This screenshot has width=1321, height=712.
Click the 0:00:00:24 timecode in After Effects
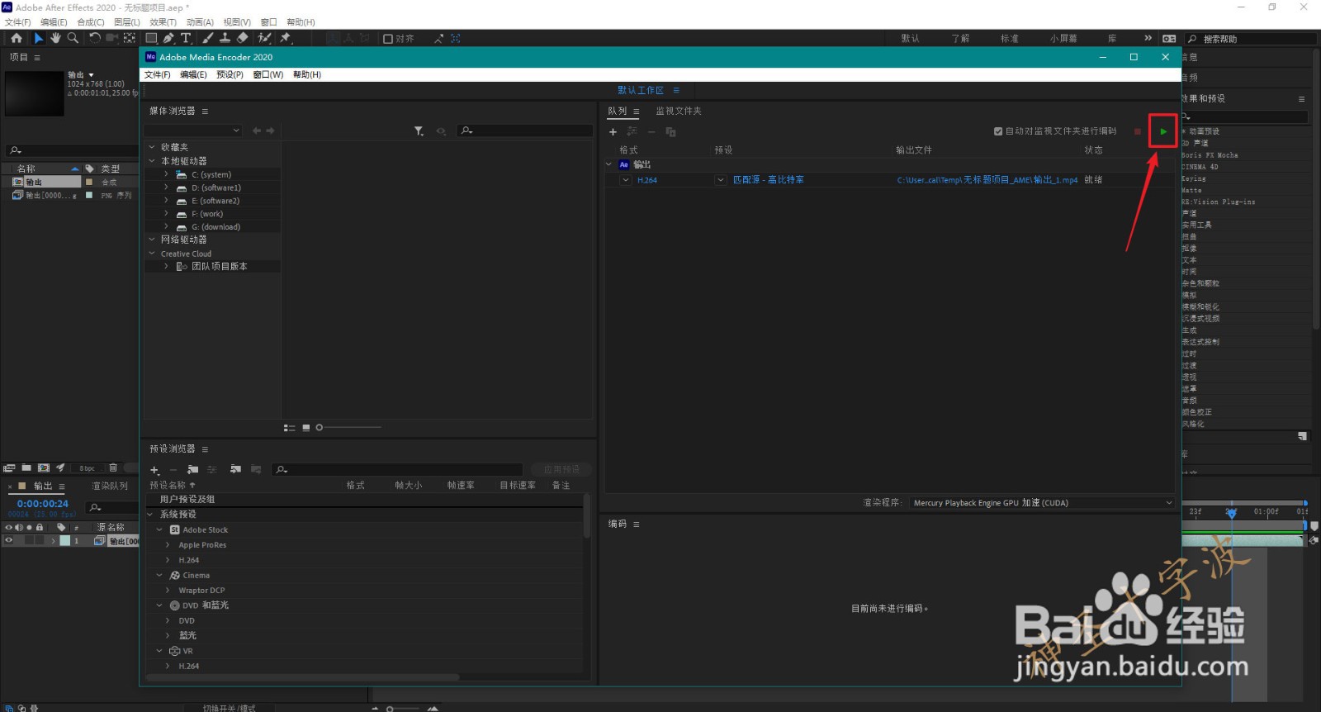[x=43, y=504]
